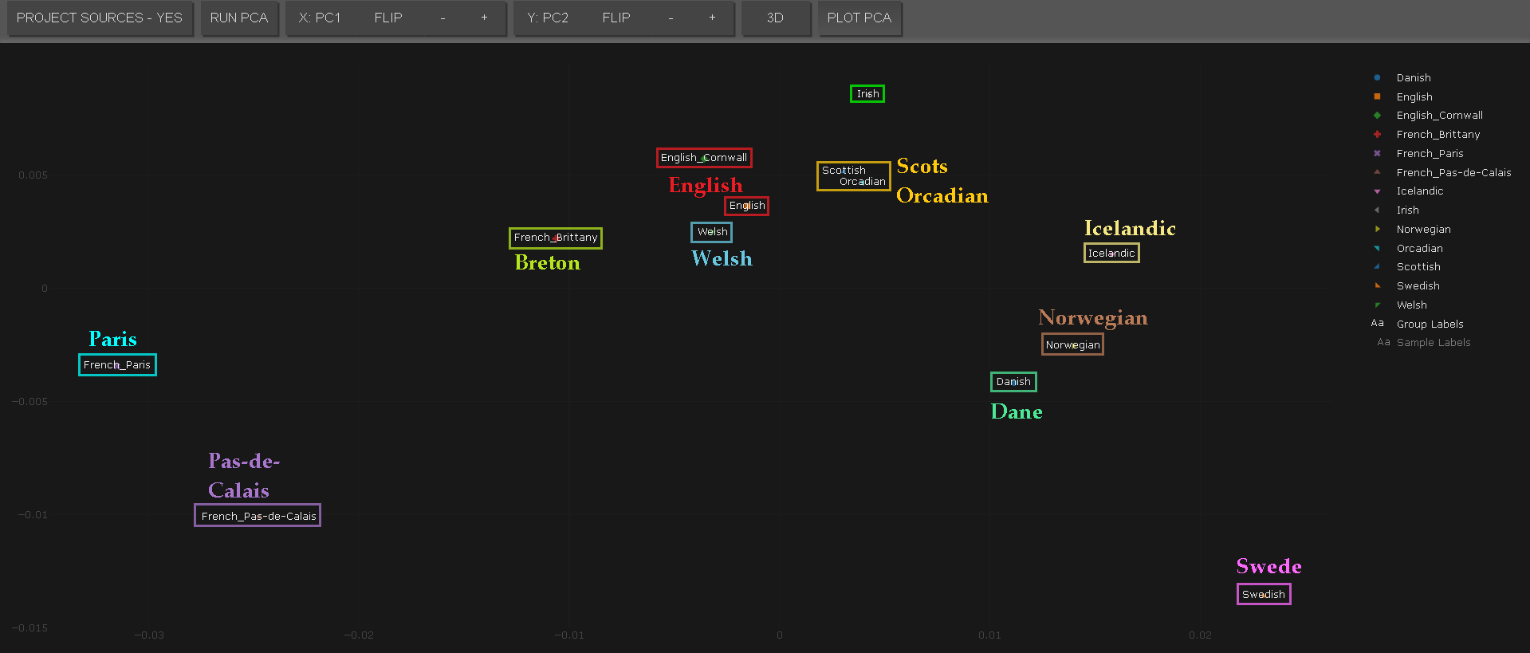Screen dimensions: 1530x653
Task: Decrease the Y axis component with minus
Action: click(671, 18)
